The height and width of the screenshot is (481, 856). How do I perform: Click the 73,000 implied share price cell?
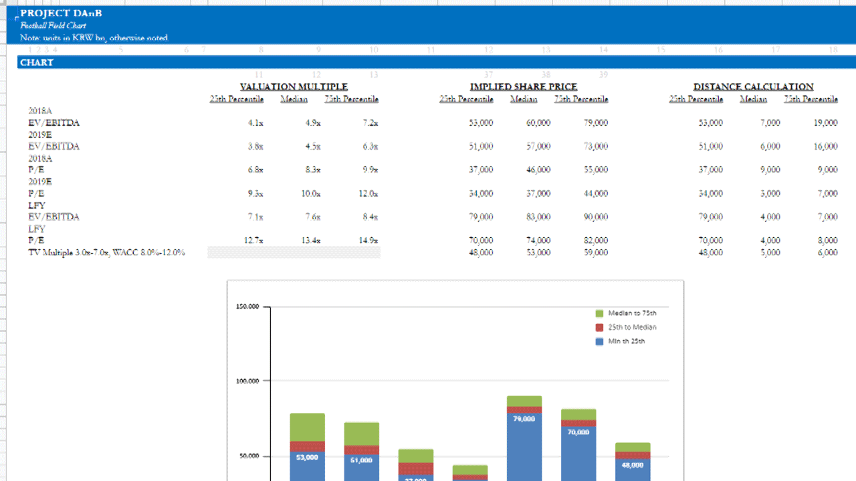(x=596, y=146)
